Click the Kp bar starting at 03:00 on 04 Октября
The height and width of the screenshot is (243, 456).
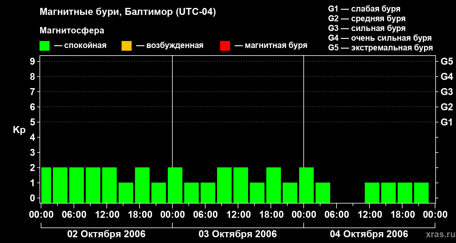point(323,193)
